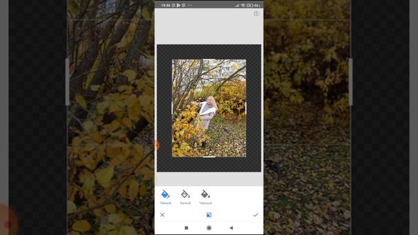Tap the play icon in status bar
418x235 pixels.
tap(178, 5)
